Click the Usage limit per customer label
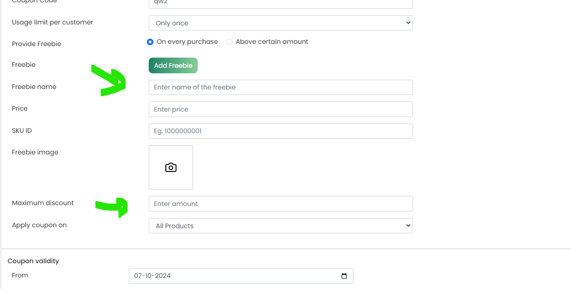Viewport: 571px width, 289px height. (x=53, y=22)
